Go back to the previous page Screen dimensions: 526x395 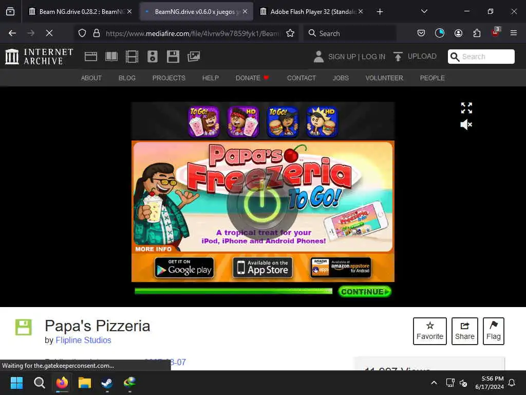click(x=12, y=33)
